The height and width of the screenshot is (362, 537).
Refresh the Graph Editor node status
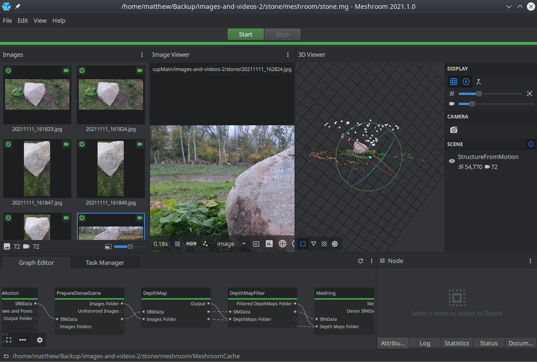pos(360,261)
